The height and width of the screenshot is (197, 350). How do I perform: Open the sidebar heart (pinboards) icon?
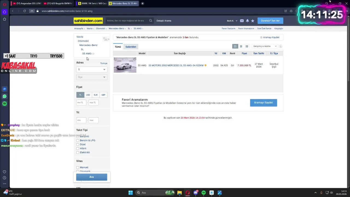pyautogui.click(x=4, y=172)
